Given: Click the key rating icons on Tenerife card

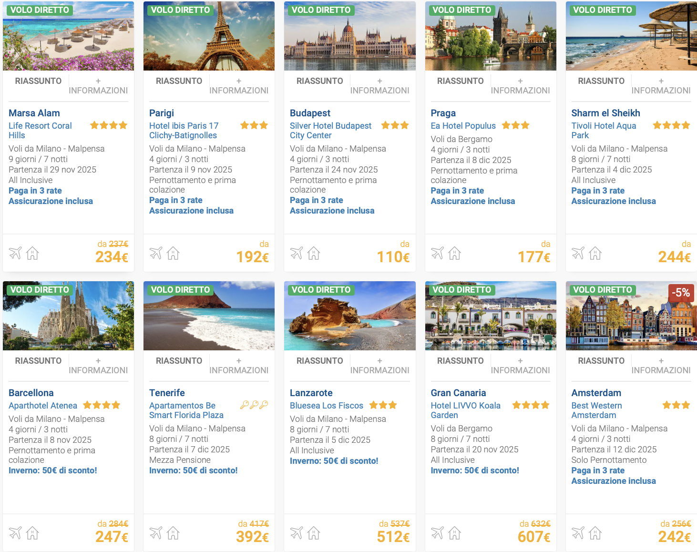Looking at the screenshot, I should click(x=254, y=405).
